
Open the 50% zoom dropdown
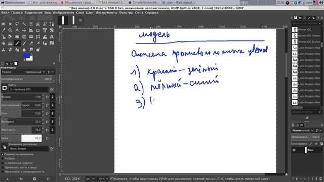[x=103, y=178]
